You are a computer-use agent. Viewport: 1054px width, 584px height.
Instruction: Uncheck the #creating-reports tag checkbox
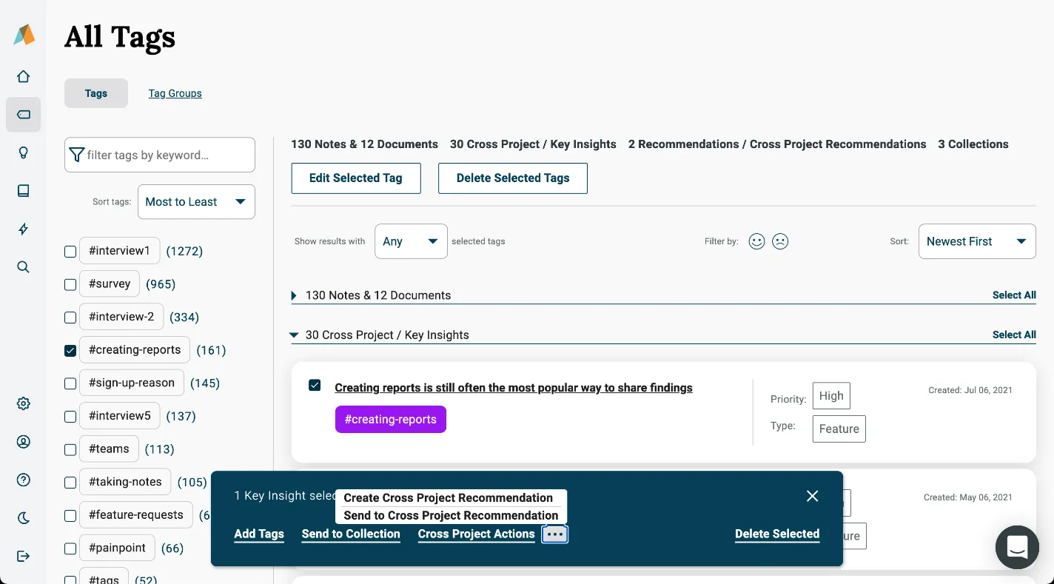click(70, 351)
